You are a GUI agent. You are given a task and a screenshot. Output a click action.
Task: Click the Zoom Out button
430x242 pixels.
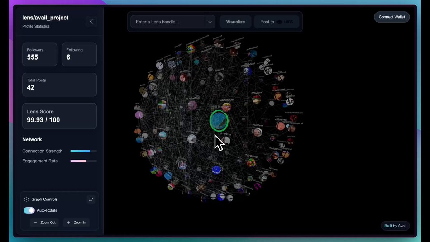44,223
